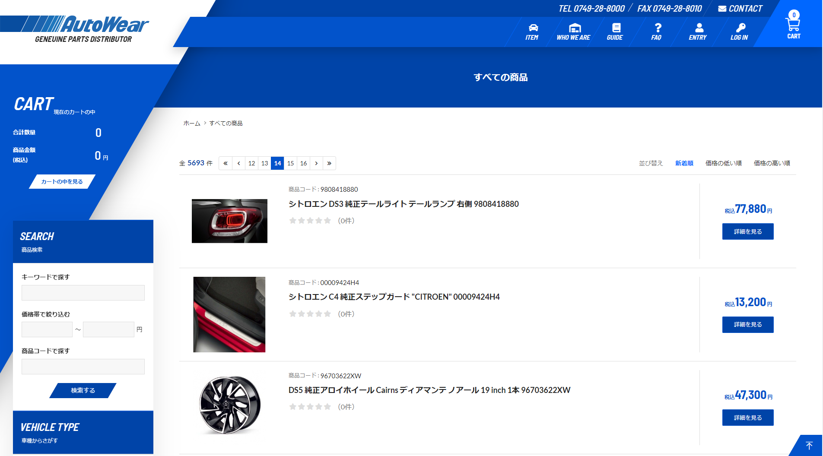Go to next page with single-right arrow
Viewport: 823px width, 456px height.
coord(316,163)
